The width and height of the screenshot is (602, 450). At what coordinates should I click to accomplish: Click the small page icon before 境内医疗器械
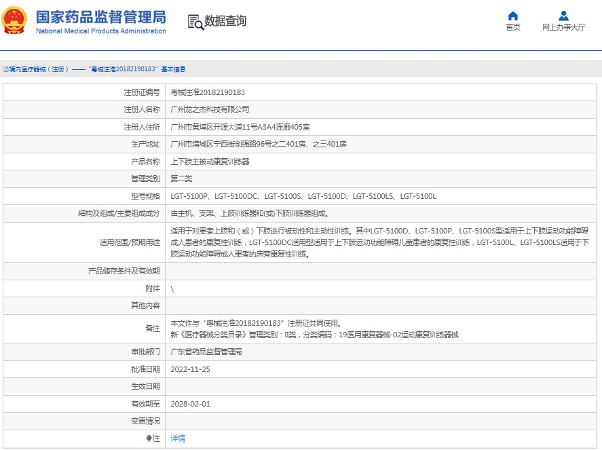5,69
